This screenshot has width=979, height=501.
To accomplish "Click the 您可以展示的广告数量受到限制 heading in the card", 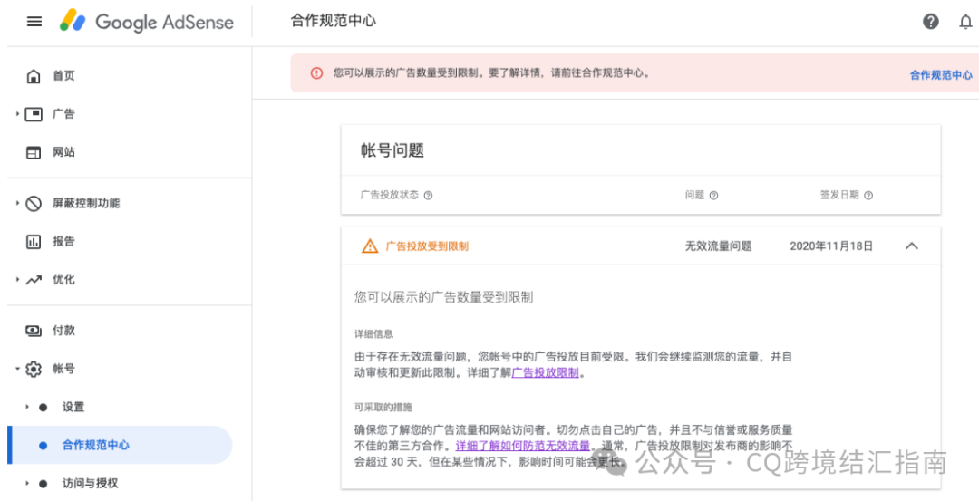I will click(x=443, y=297).
